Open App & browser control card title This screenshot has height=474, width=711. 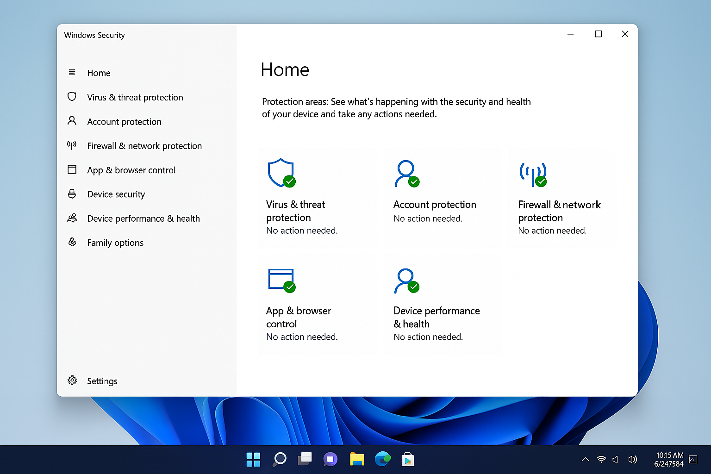coord(299,317)
